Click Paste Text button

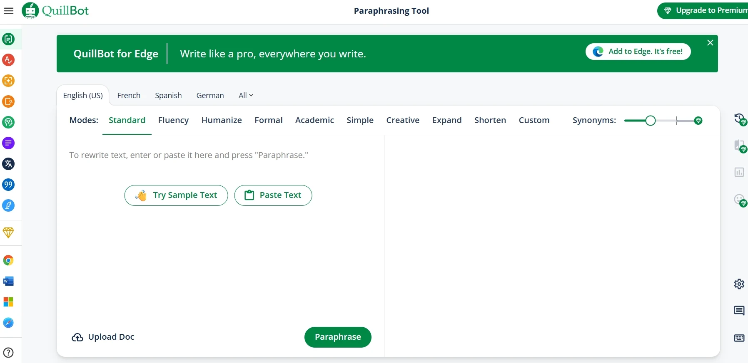click(273, 195)
